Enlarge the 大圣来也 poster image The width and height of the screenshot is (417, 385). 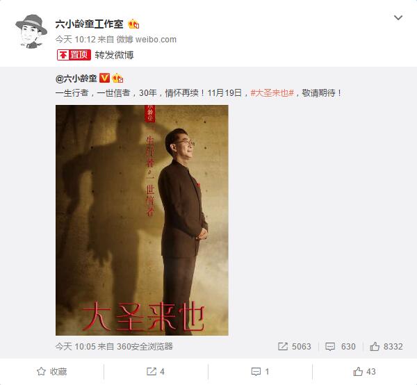pyautogui.click(x=142, y=220)
